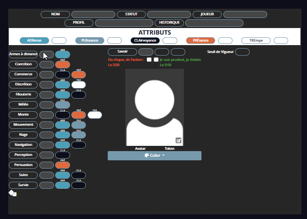Check the 'Du risque, de l'action' D20 box

pyautogui.click(x=149, y=60)
